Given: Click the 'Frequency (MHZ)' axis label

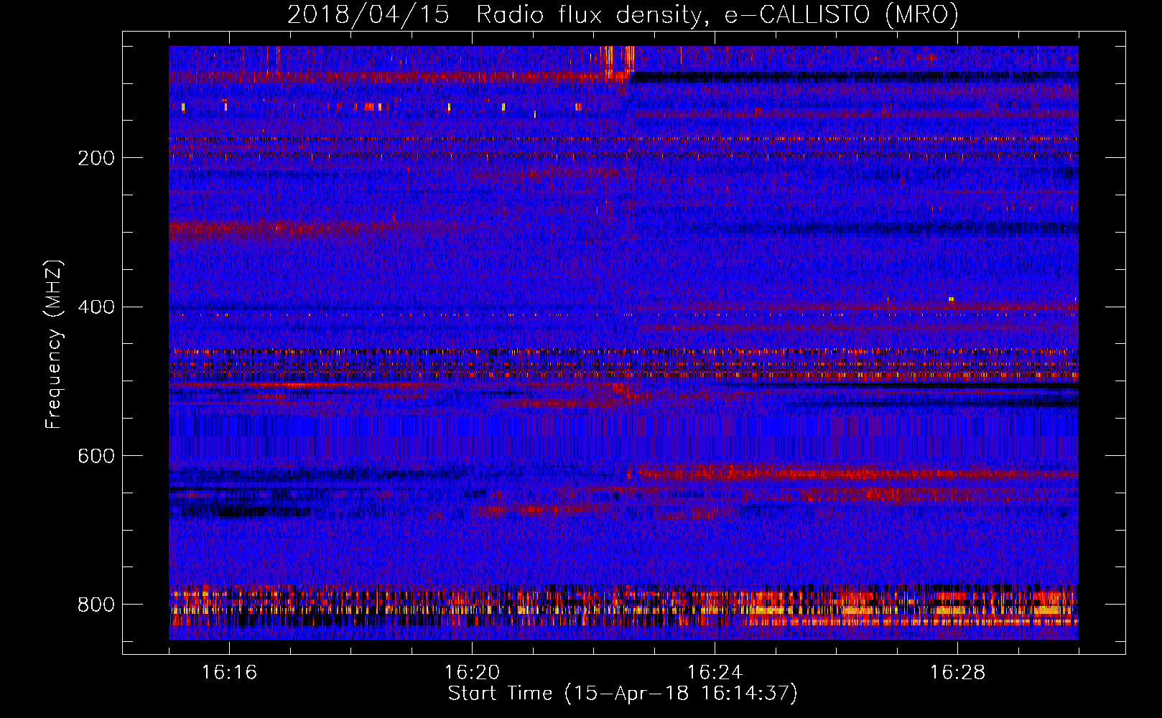Looking at the screenshot, I should tap(53, 344).
